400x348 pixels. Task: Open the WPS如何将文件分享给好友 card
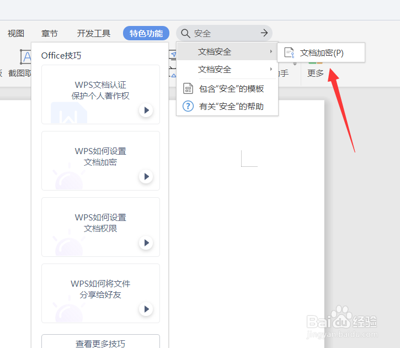100,293
